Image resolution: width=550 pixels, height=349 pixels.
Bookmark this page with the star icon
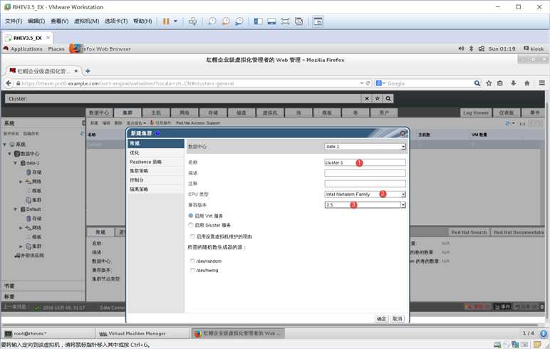[489, 83]
